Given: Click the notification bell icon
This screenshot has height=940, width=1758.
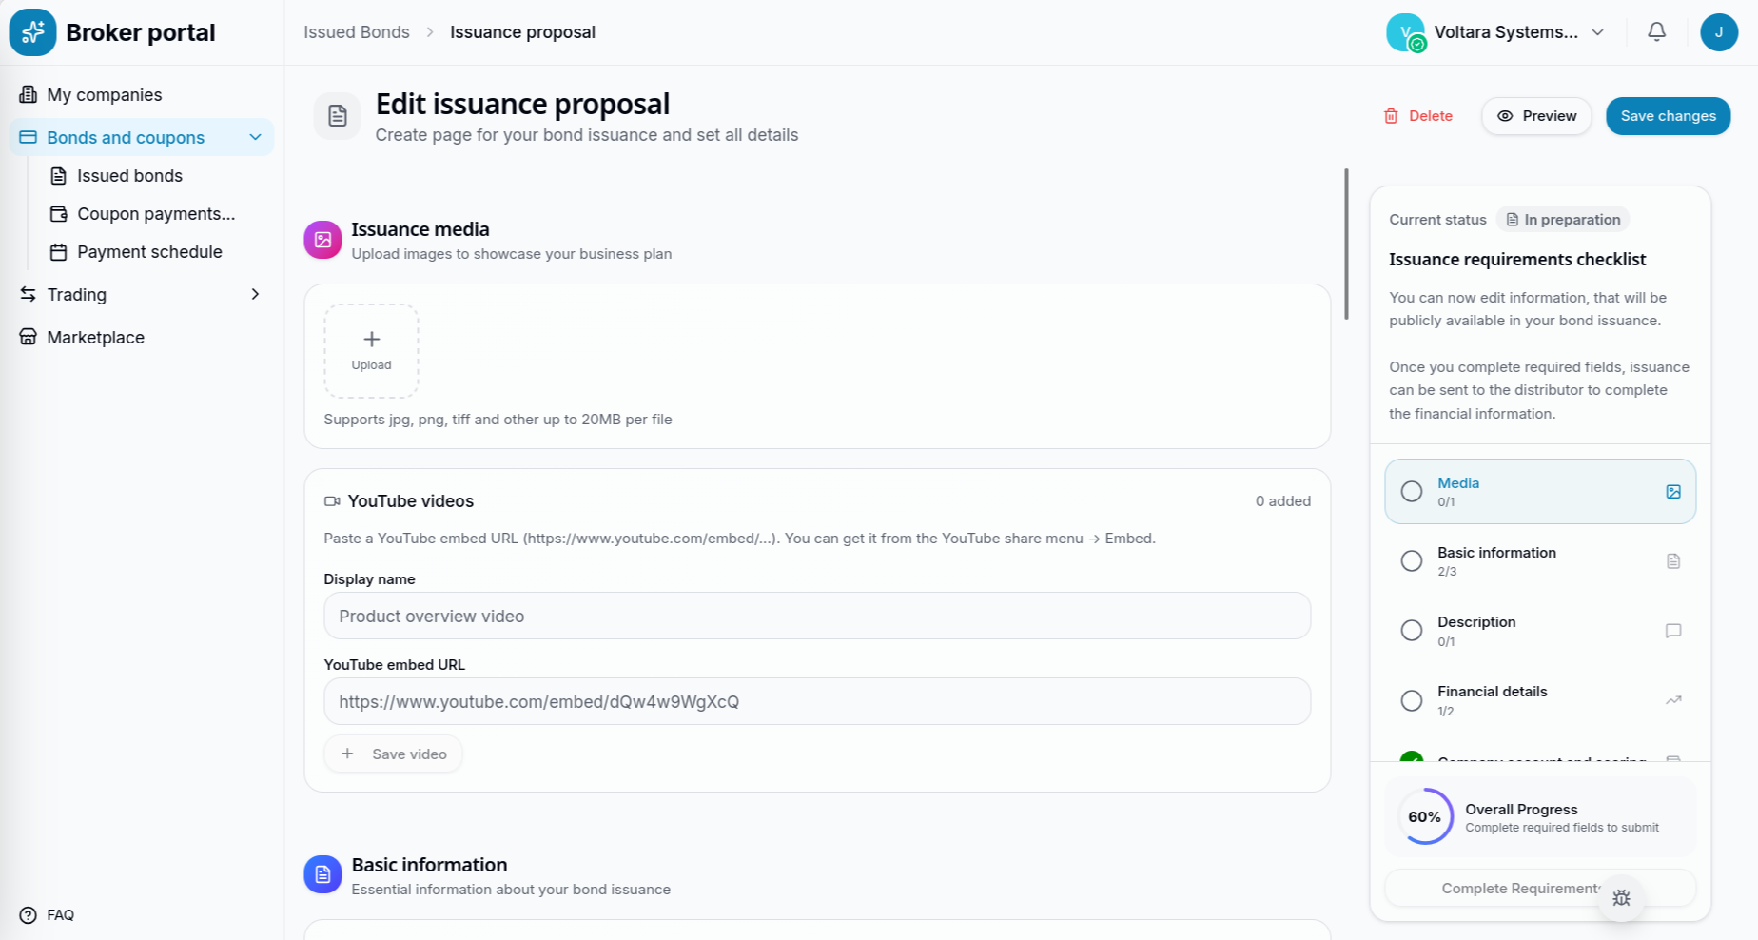Looking at the screenshot, I should (1656, 31).
